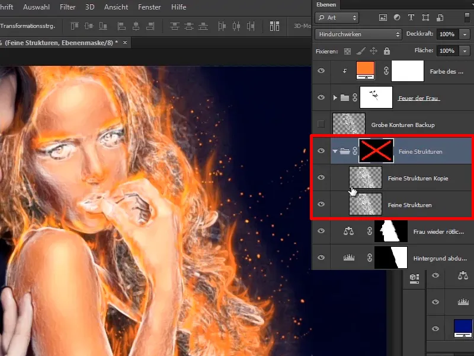Switch to the Ebenen panel tab
Screen dimensions: 474x356
click(x=326, y=5)
